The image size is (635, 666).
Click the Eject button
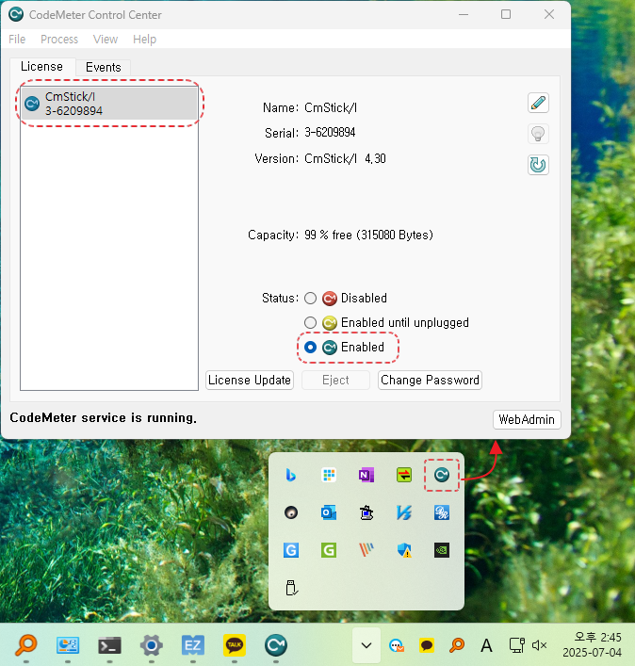[335, 380]
